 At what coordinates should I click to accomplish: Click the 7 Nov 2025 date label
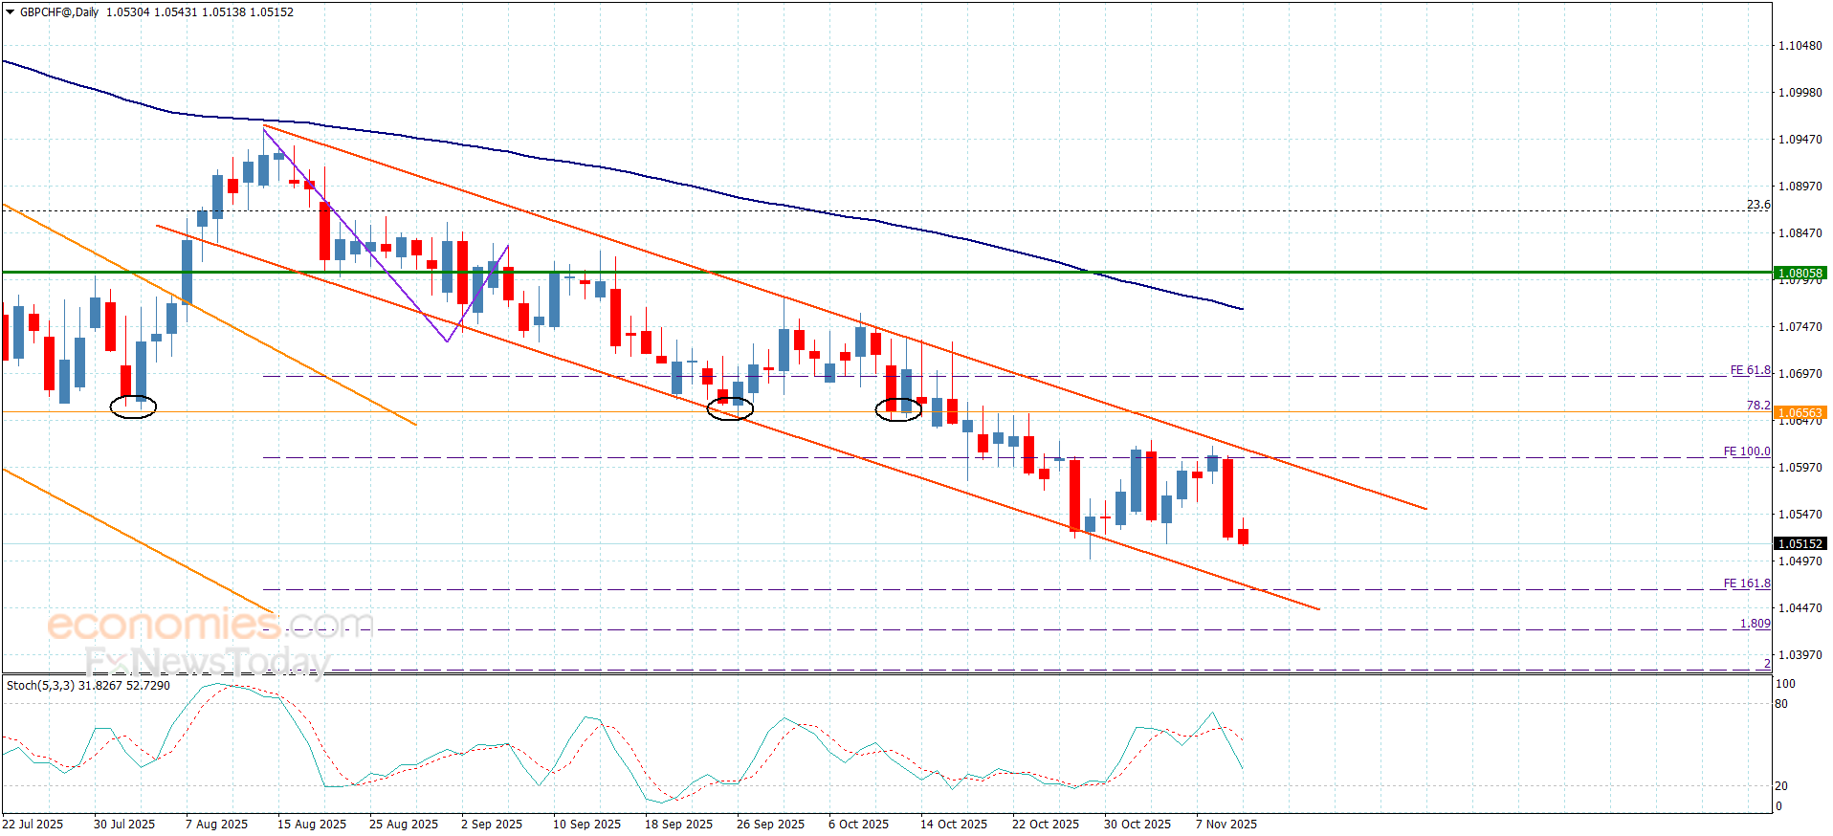(x=1226, y=825)
